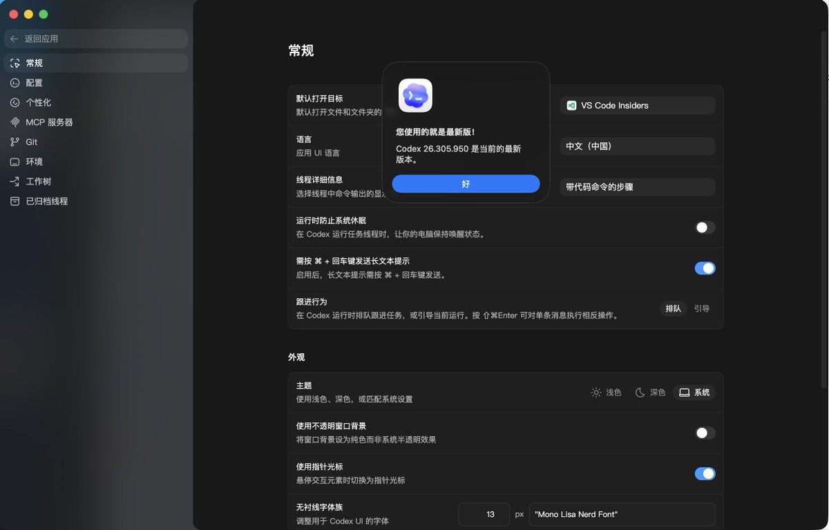
Task: Expand the 中文（中国）language dropdown
Action: tap(637, 146)
